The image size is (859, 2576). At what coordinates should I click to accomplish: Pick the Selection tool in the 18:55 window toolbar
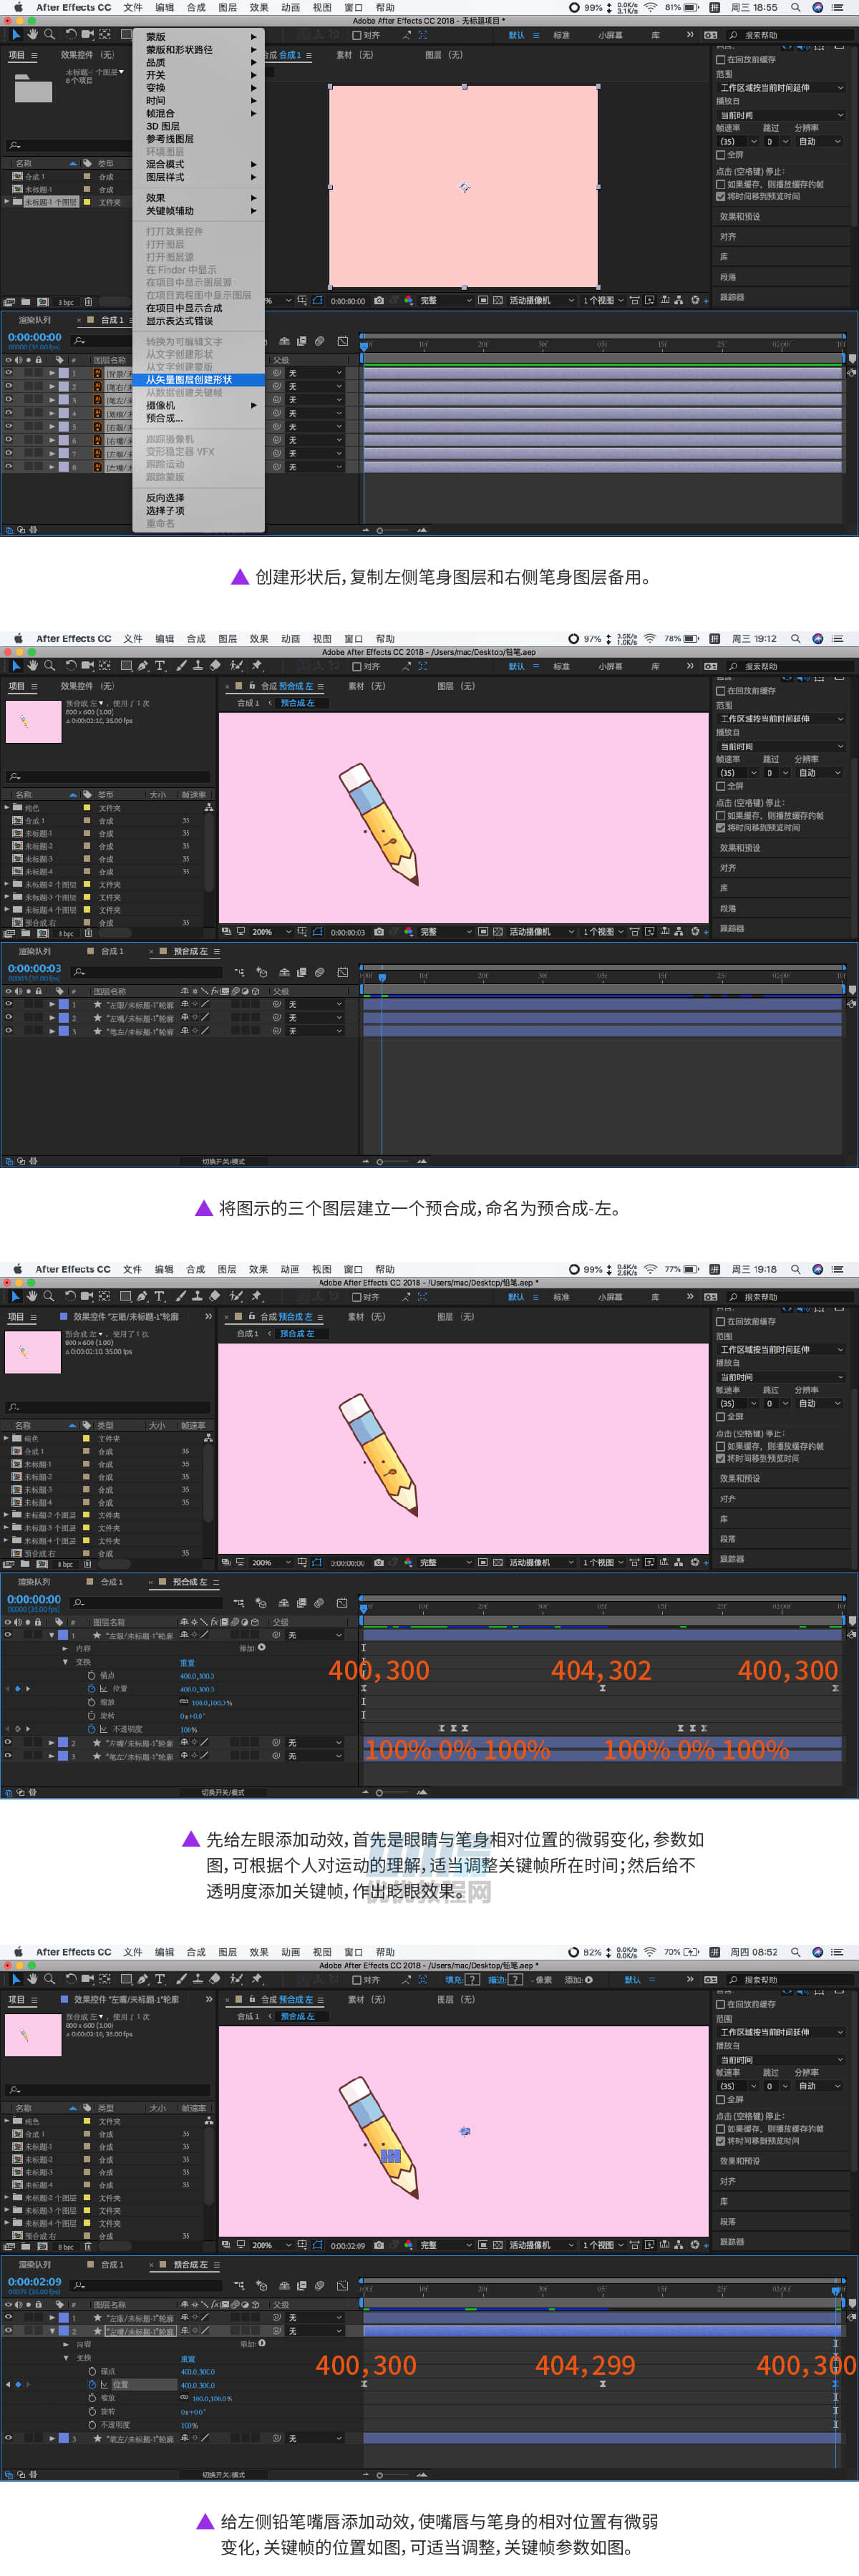16,35
